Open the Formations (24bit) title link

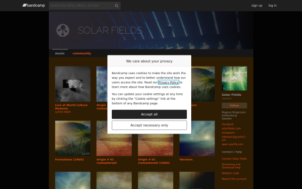[x=69, y=159]
